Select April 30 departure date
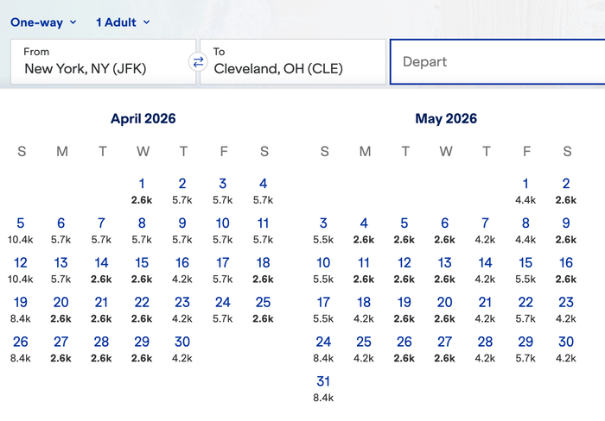605x421 pixels. [182, 349]
